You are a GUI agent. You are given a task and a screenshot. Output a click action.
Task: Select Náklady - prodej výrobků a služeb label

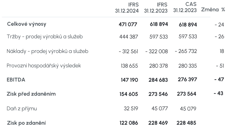[47, 51]
